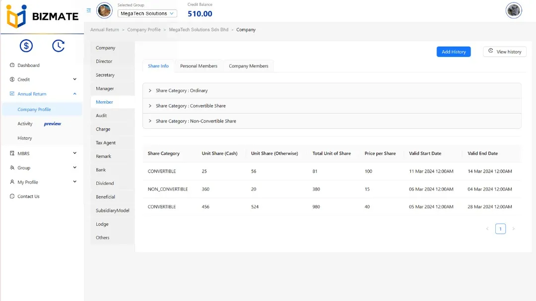536x301 pixels.
Task: Select the Director section in side menu
Action: point(104,61)
